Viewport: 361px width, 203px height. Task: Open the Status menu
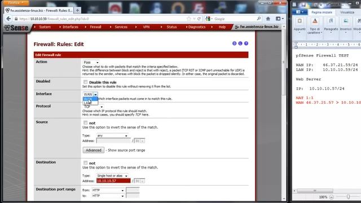171,27
